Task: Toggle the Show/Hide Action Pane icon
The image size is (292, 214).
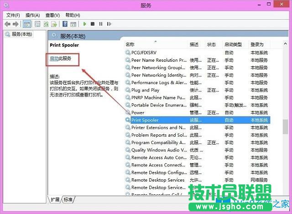Action: pos(73,24)
